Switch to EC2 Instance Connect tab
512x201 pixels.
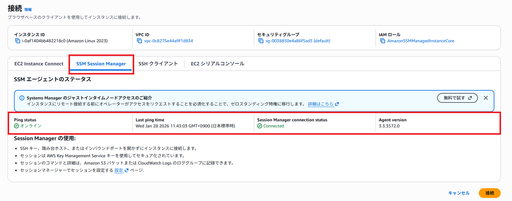coord(39,64)
